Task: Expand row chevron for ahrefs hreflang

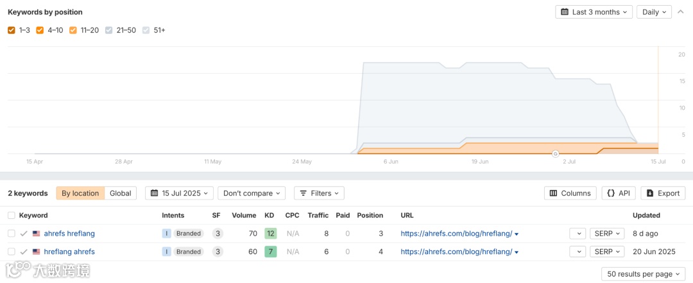Action: (x=577, y=234)
